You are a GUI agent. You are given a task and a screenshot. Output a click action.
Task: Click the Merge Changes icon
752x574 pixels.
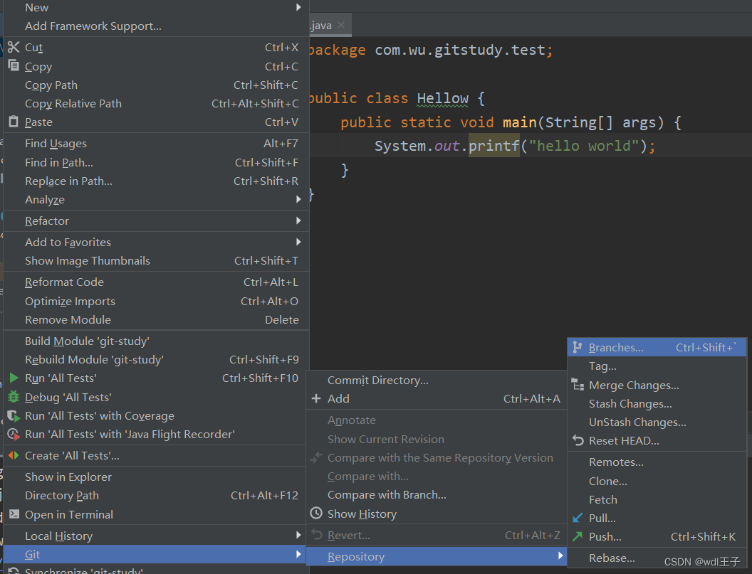(578, 385)
